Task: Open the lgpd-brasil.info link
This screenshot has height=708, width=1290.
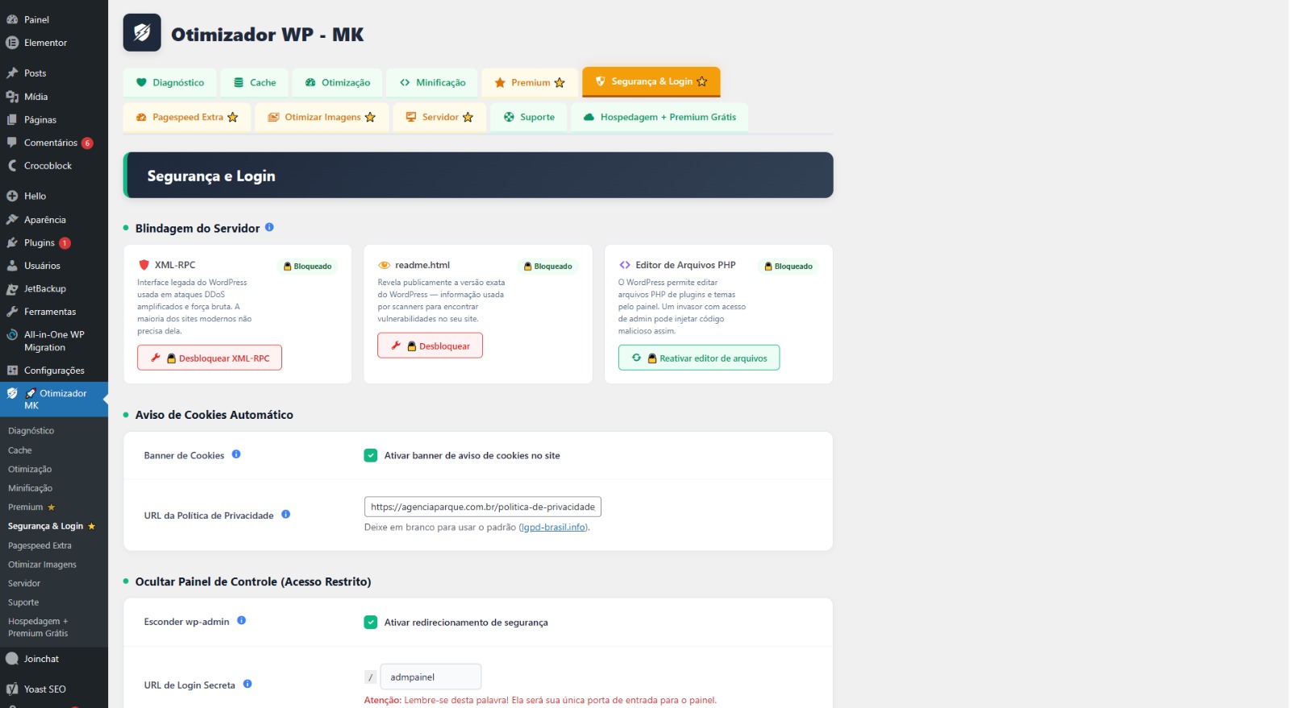Action: point(553,527)
